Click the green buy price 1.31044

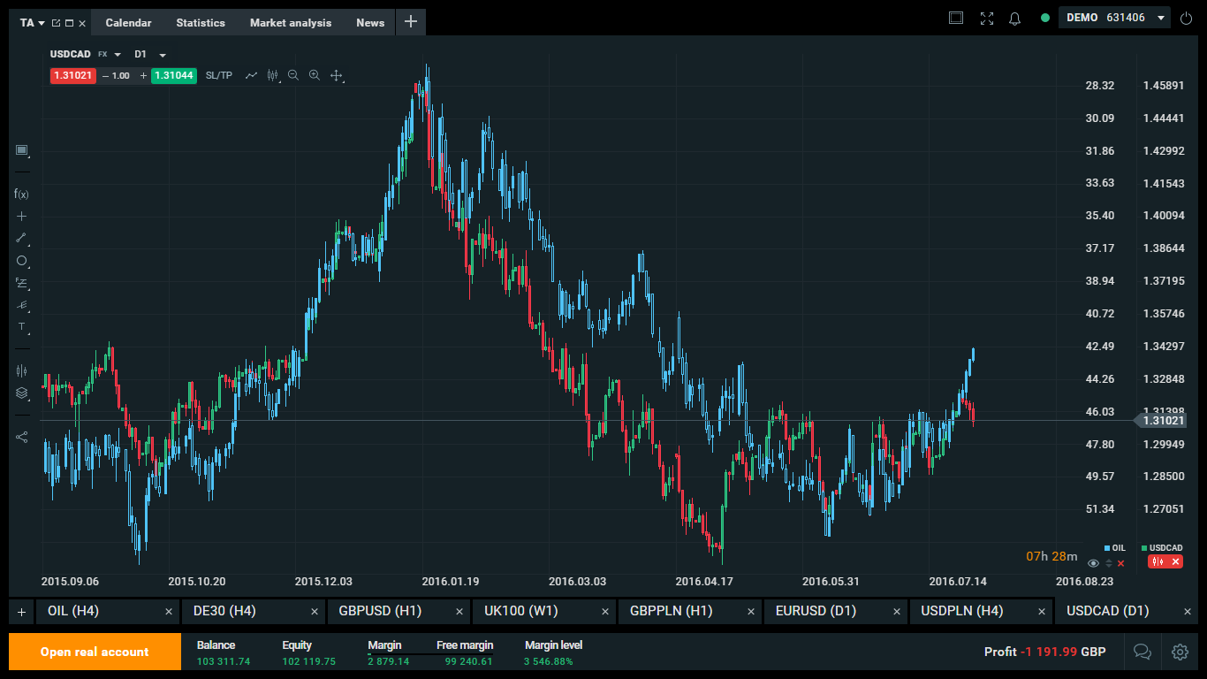click(x=173, y=76)
